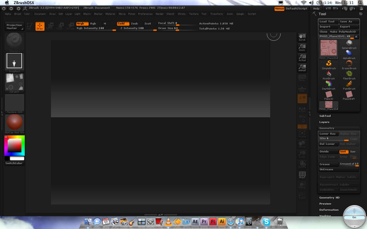Select the AlphaBrush tool
367x229 pixels.
pyautogui.click(x=349, y=55)
